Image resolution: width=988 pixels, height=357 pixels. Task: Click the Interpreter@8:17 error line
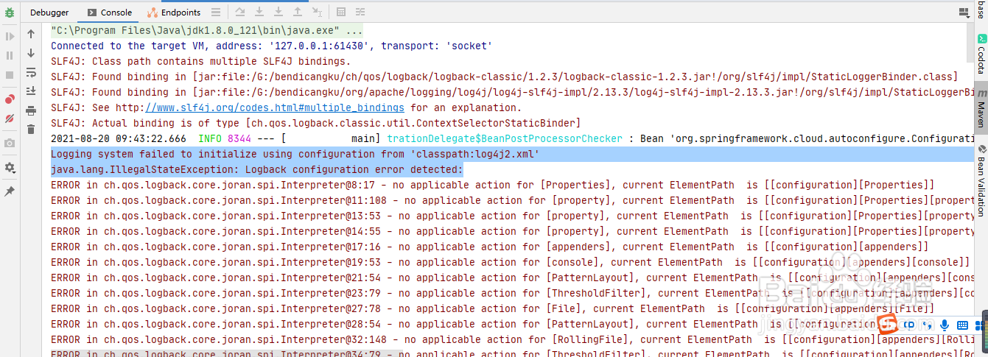click(493, 185)
